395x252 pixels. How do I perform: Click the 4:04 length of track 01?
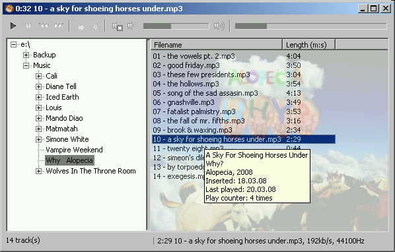tap(293, 56)
